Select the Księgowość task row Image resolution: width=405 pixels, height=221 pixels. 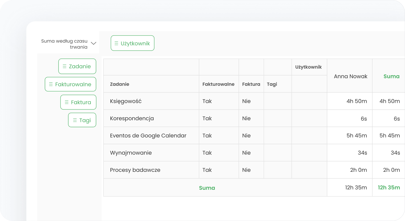pos(126,101)
